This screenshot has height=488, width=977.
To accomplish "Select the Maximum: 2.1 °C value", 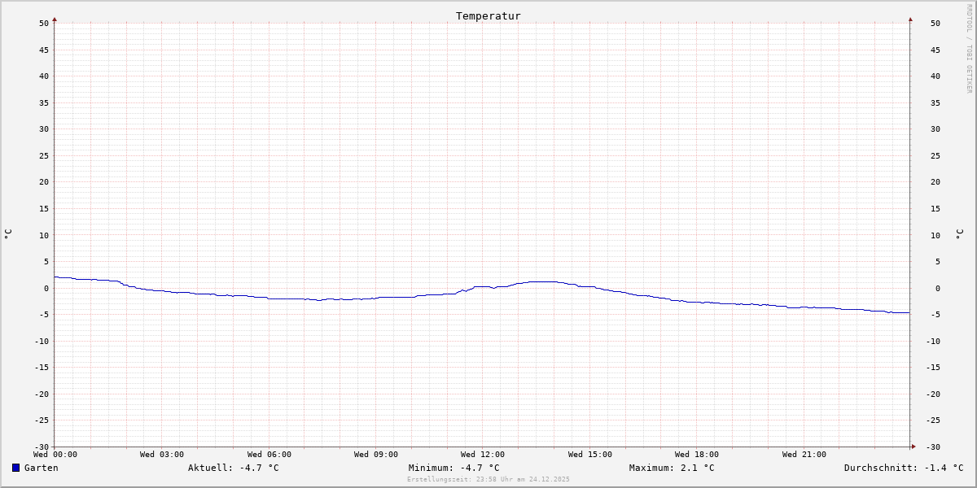I will tap(672, 468).
